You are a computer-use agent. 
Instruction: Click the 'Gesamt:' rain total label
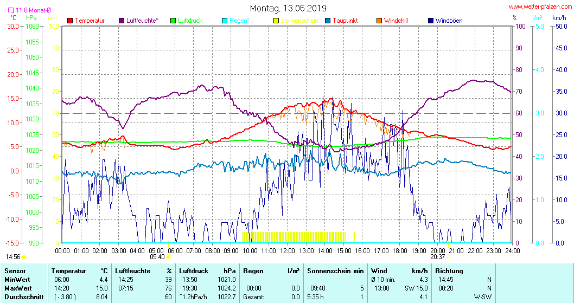(253, 297)
